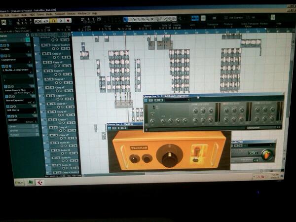Open preset field in Multiband Compressor window header
The image size is (296, 222).
pyautogui.click(x=178, y=100)
